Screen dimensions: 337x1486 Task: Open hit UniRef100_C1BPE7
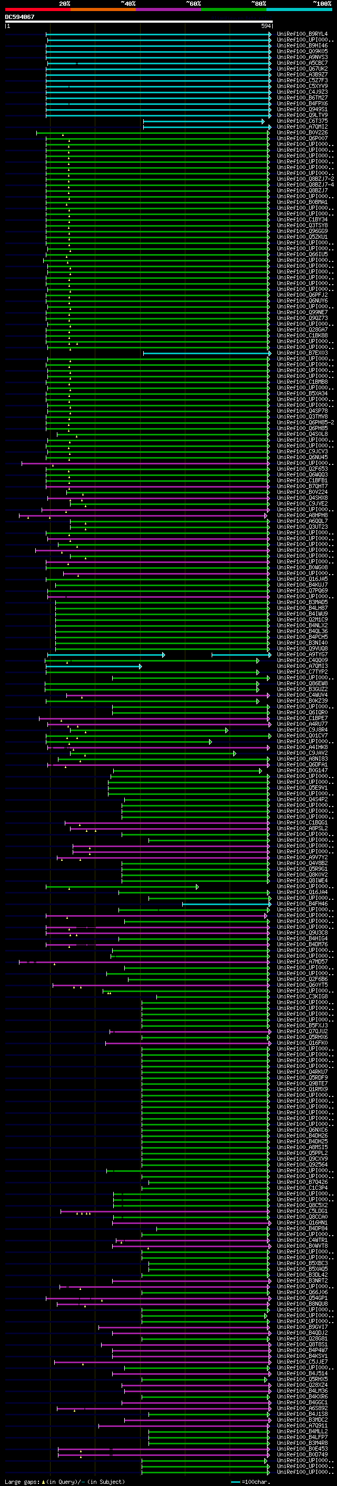pyautogui.click(x=302, y=718)
